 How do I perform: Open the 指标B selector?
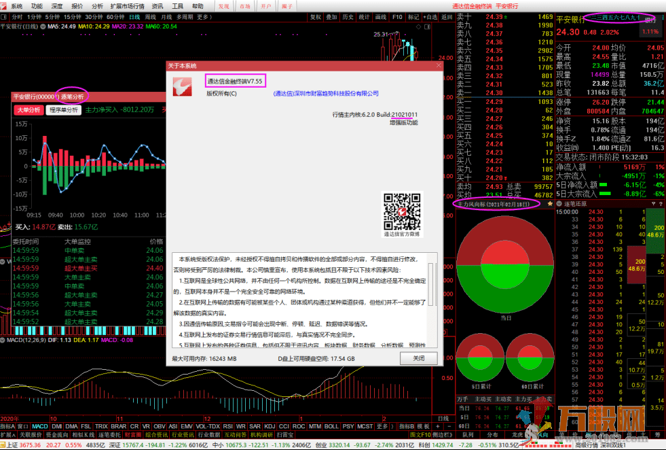[407, 426]
